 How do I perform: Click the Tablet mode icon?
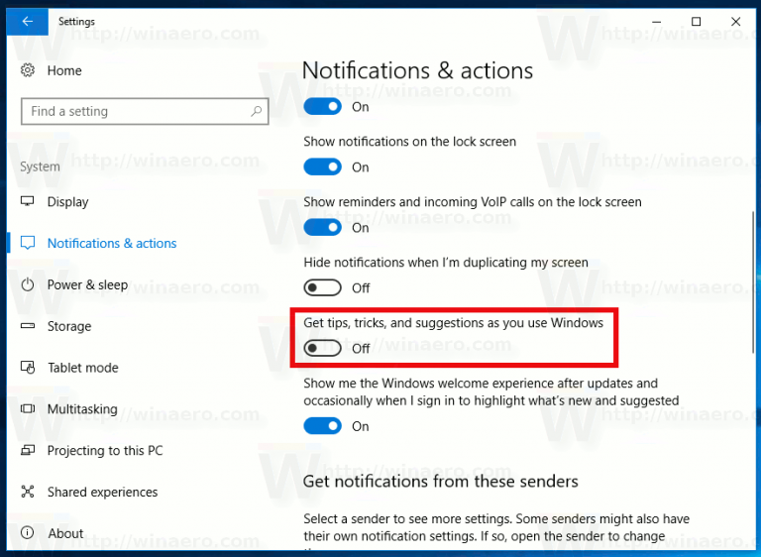pos(28,368)
